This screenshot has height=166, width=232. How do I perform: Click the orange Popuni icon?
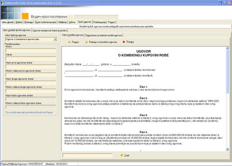(69, 42)
